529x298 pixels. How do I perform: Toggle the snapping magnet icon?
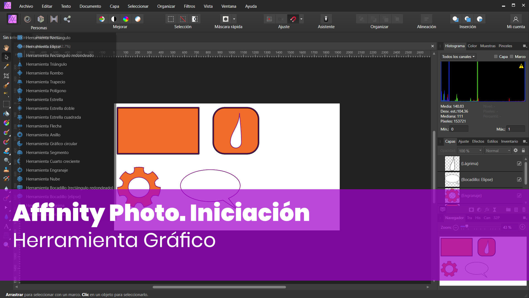[293, 19]
